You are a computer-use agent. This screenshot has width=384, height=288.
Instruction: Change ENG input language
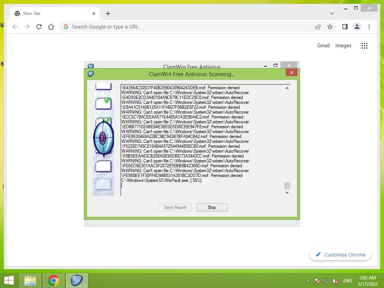click(x=348, y=281)
